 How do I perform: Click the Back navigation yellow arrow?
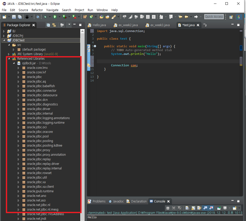click(x=186, y=17)
